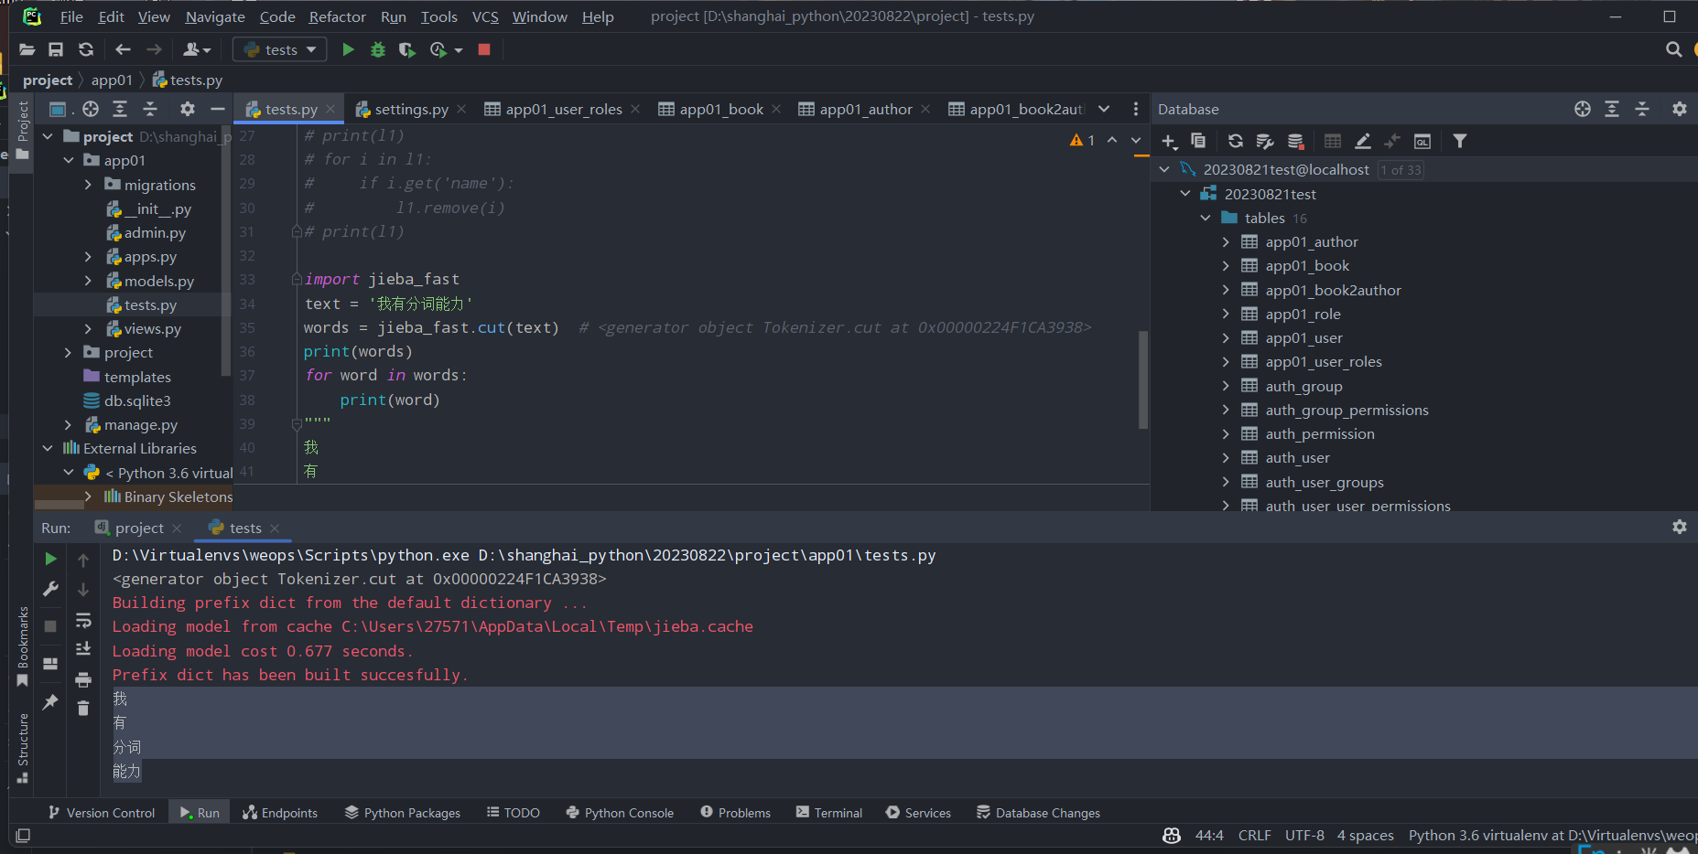Select app01_user_roles table in Database tree
Screen dimensions: 1698x854
click(1324, 361)
